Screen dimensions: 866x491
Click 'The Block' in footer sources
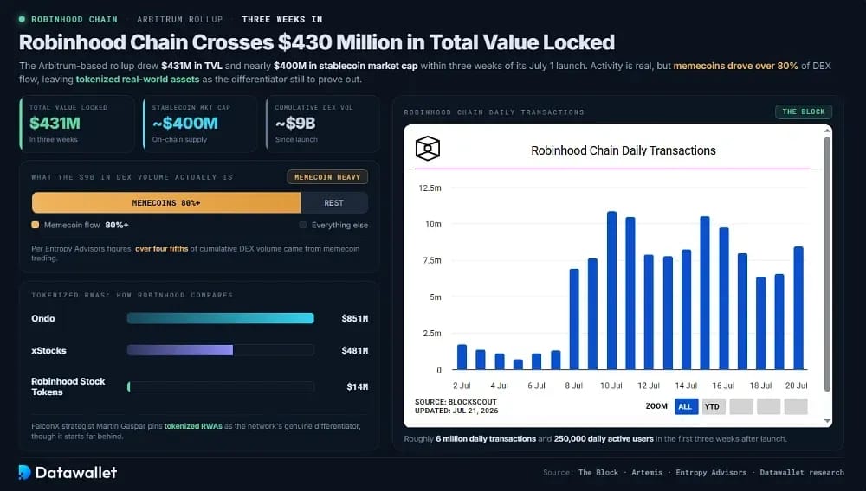click(x=598, y=472)
